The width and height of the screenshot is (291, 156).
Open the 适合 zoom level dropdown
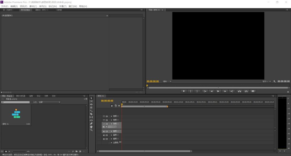click(167, 81)
